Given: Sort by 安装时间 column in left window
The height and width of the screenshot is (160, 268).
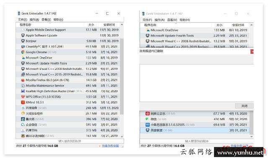Looking at the screenshot, I should [109, 25].
